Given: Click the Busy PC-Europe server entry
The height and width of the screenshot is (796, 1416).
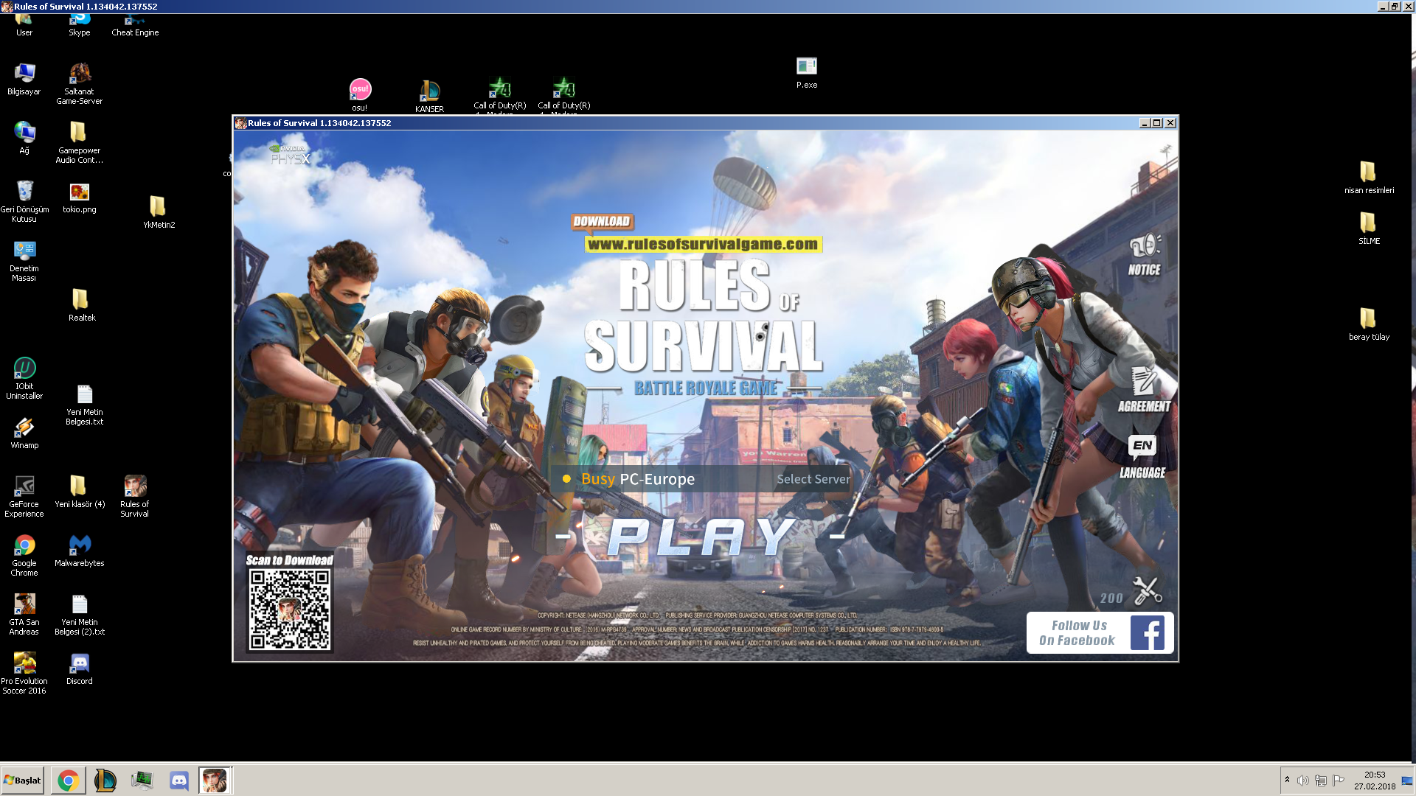Looking at the screenshot, I should click(637, 479).
